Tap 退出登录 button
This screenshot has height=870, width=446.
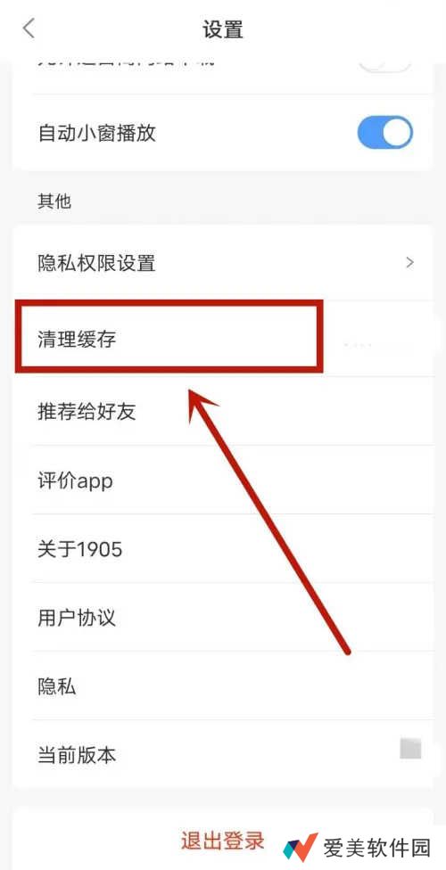click(222, 841)
